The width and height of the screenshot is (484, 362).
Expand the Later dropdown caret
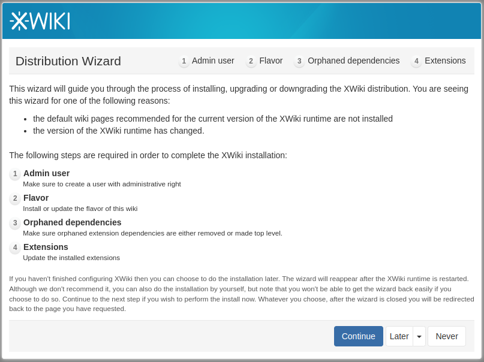pos(419,337)
